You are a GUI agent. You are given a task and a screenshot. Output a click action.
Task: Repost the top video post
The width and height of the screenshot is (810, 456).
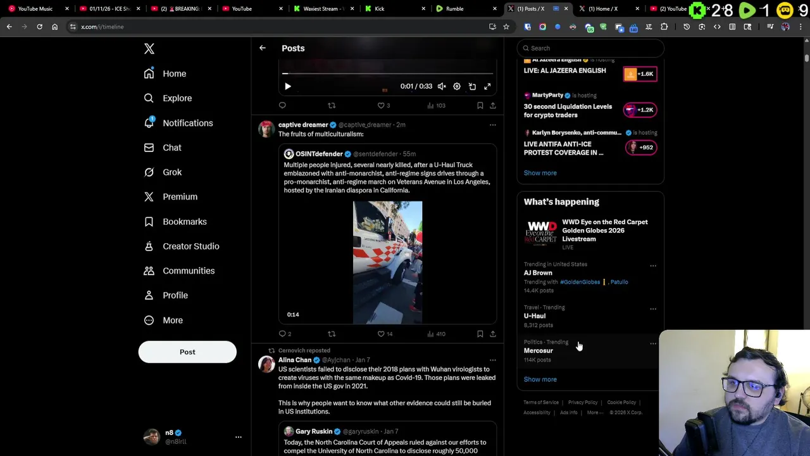tap(332, 106)
